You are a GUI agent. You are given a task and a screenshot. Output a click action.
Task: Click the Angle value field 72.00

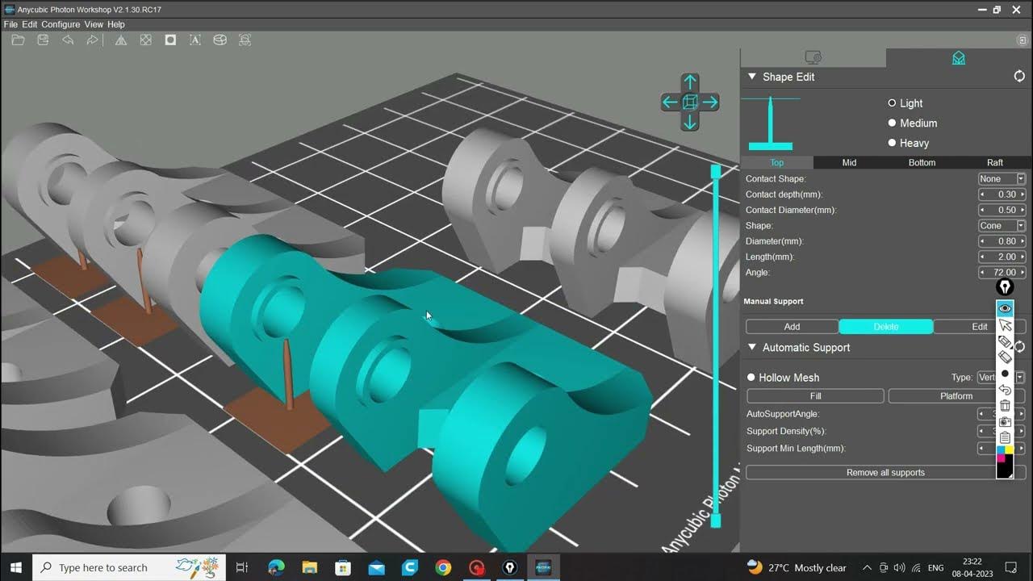tap(1002, 273)
